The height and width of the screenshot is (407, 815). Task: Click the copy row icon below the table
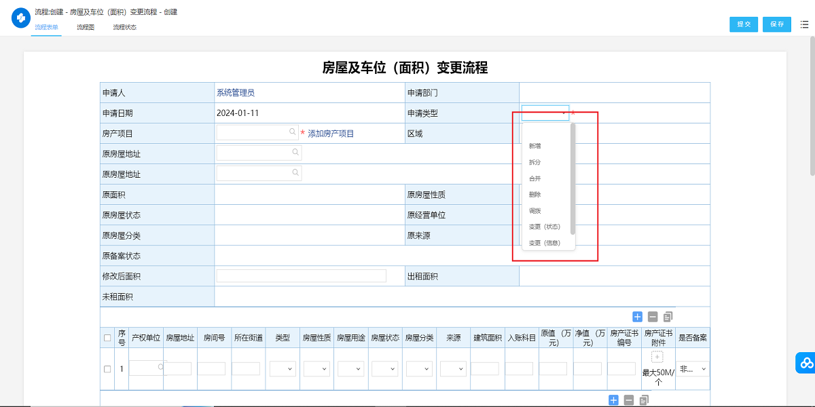[645, 401]
